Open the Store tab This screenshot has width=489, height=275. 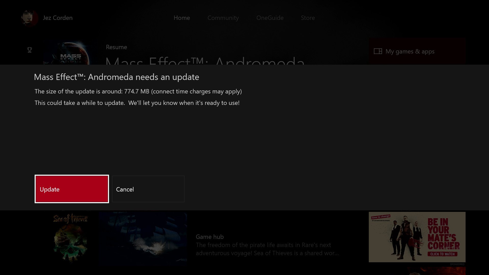click(x=308, y=18)
